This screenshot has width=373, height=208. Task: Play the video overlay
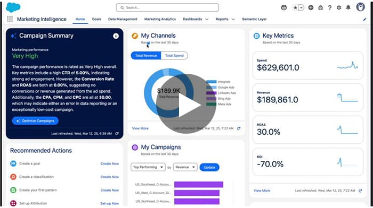click(186, 104)
